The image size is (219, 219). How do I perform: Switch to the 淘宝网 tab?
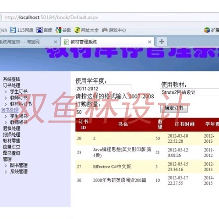(29, 42)
